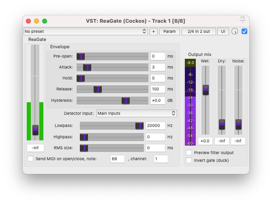The height and width of the screenshot is (204, 272).
Task: Click the Pre-open slider handle
Action: (81, 56)
